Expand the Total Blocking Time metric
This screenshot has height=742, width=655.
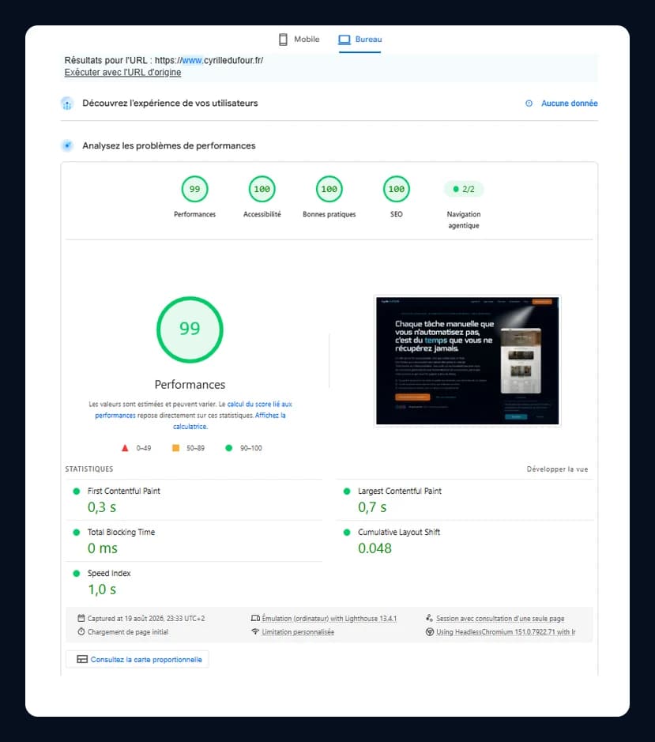coord(194,540)
